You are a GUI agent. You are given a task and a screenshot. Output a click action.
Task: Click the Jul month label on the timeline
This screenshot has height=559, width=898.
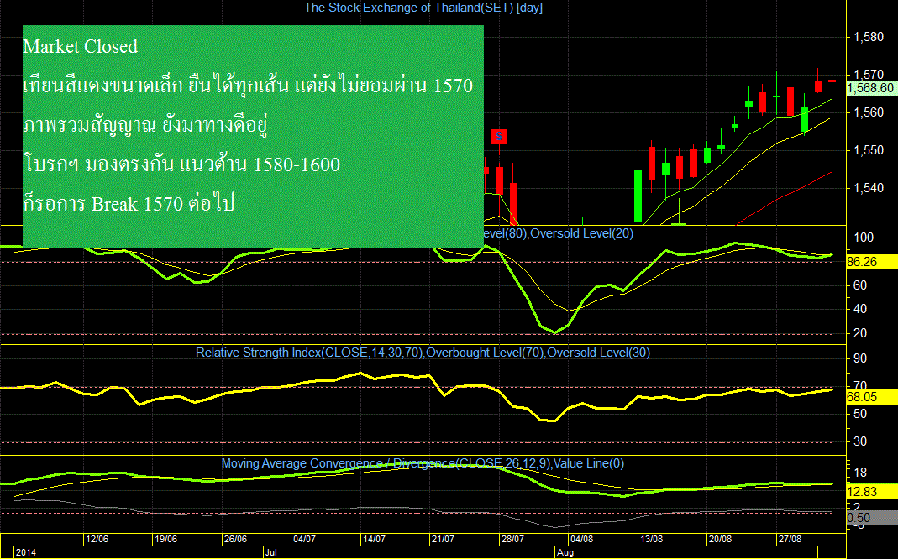[x=271, y=553]
